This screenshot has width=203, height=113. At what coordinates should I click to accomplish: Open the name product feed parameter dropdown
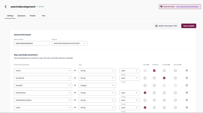(43, 71)
